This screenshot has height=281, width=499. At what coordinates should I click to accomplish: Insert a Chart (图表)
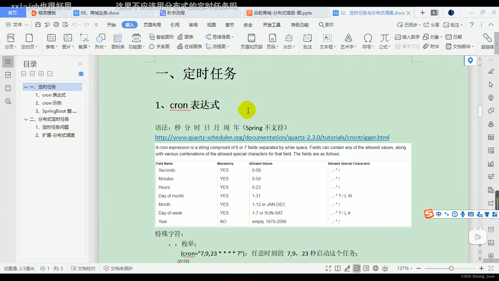185,37
